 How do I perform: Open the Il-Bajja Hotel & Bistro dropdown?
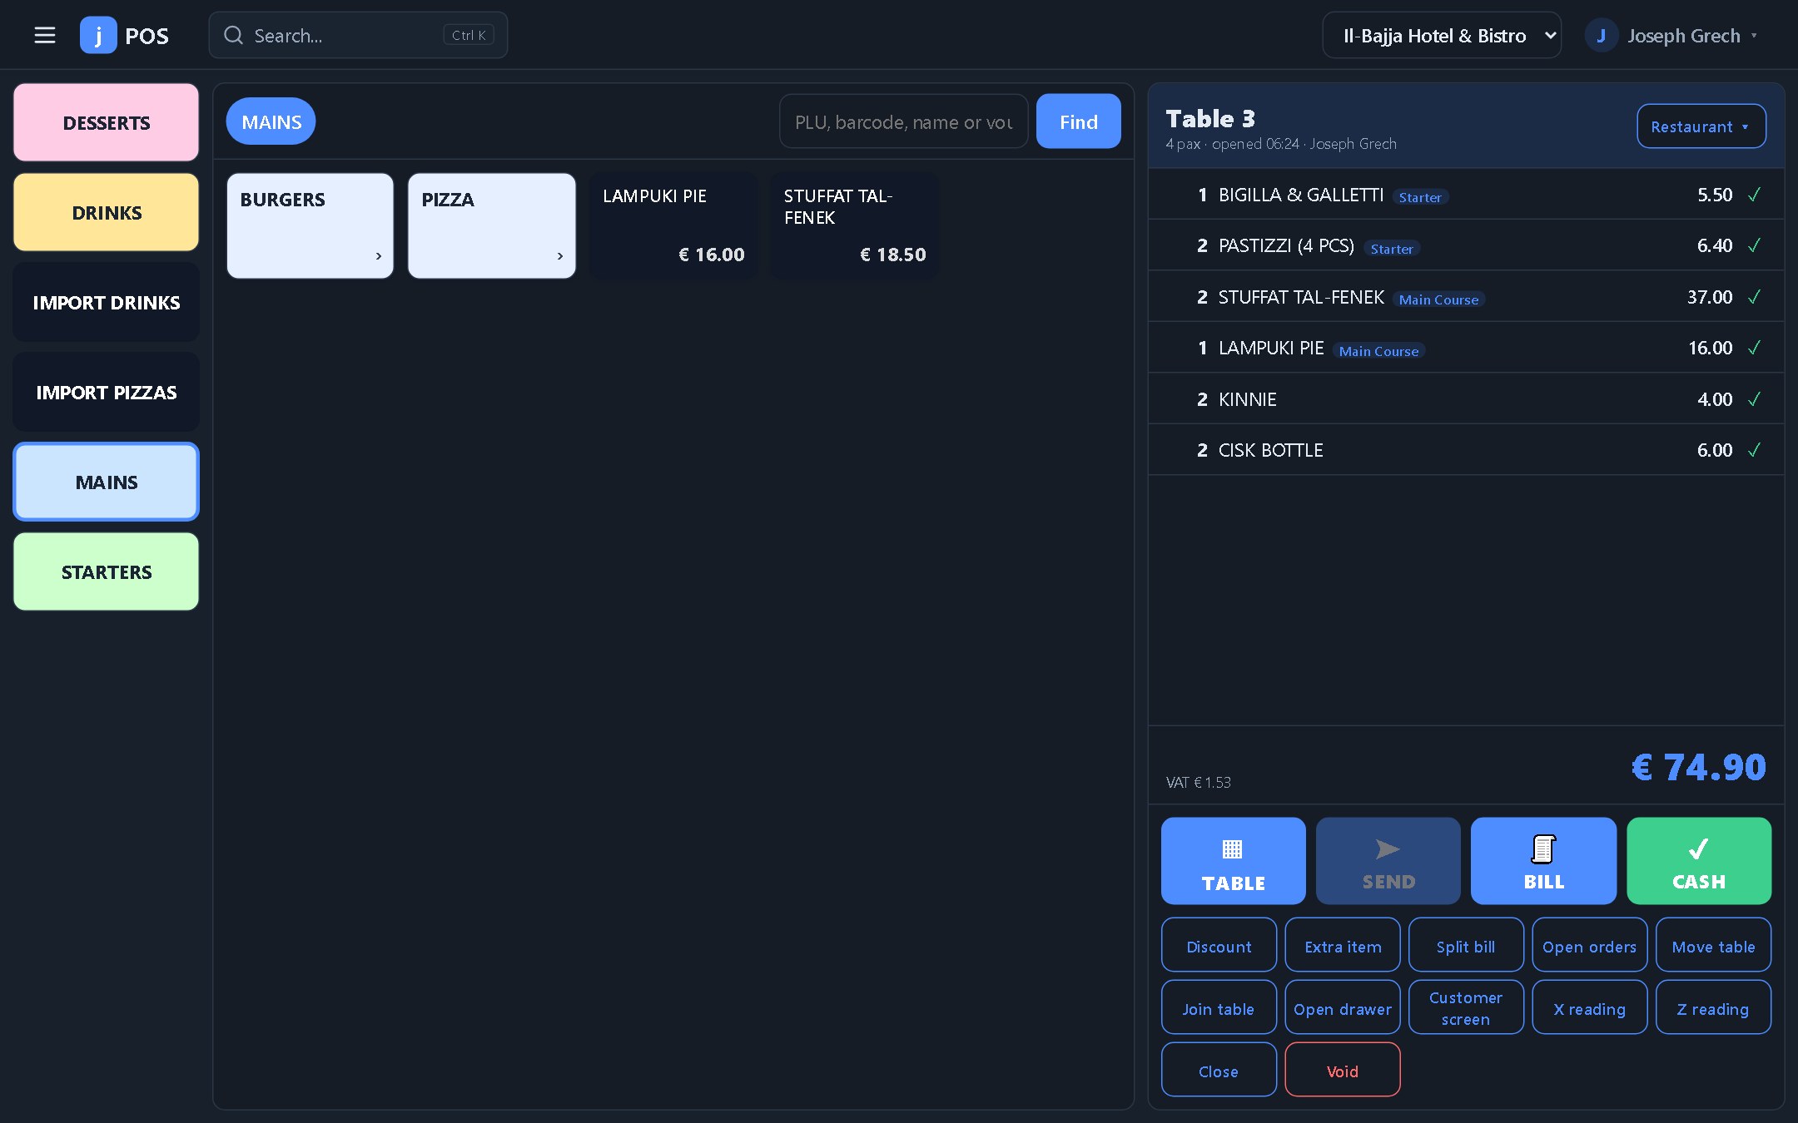pos(1441,36)
